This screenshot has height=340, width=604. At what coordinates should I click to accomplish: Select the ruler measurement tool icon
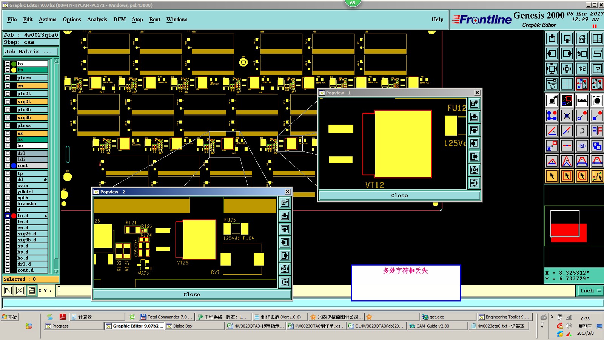point(582,100)
